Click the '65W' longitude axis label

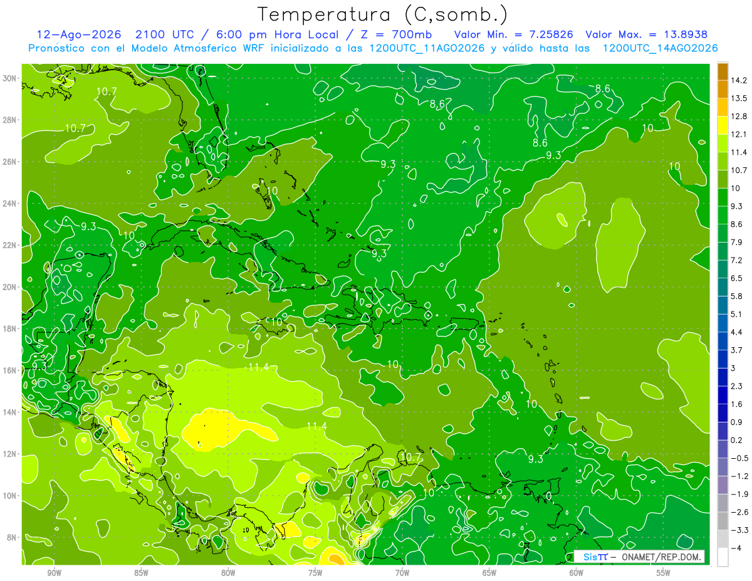pyautogui.click(x=489, y=573)
